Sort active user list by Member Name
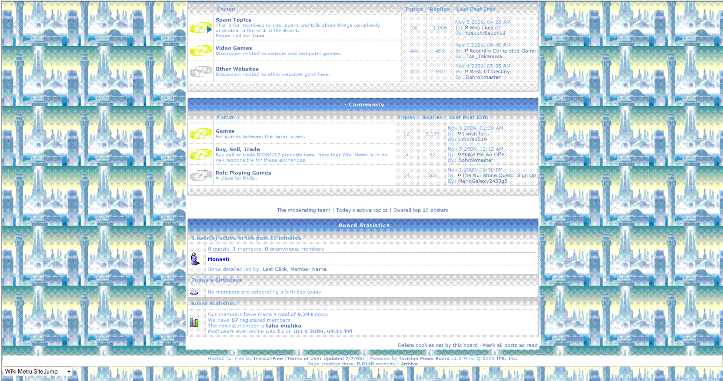Viewport: 723px width, 381px height. pyautogui.click(x=308, y=269)
